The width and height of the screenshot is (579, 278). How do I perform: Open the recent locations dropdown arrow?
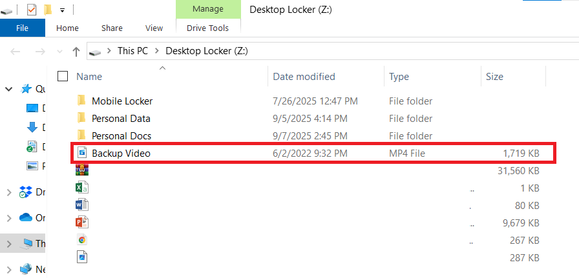coord(59,51)
